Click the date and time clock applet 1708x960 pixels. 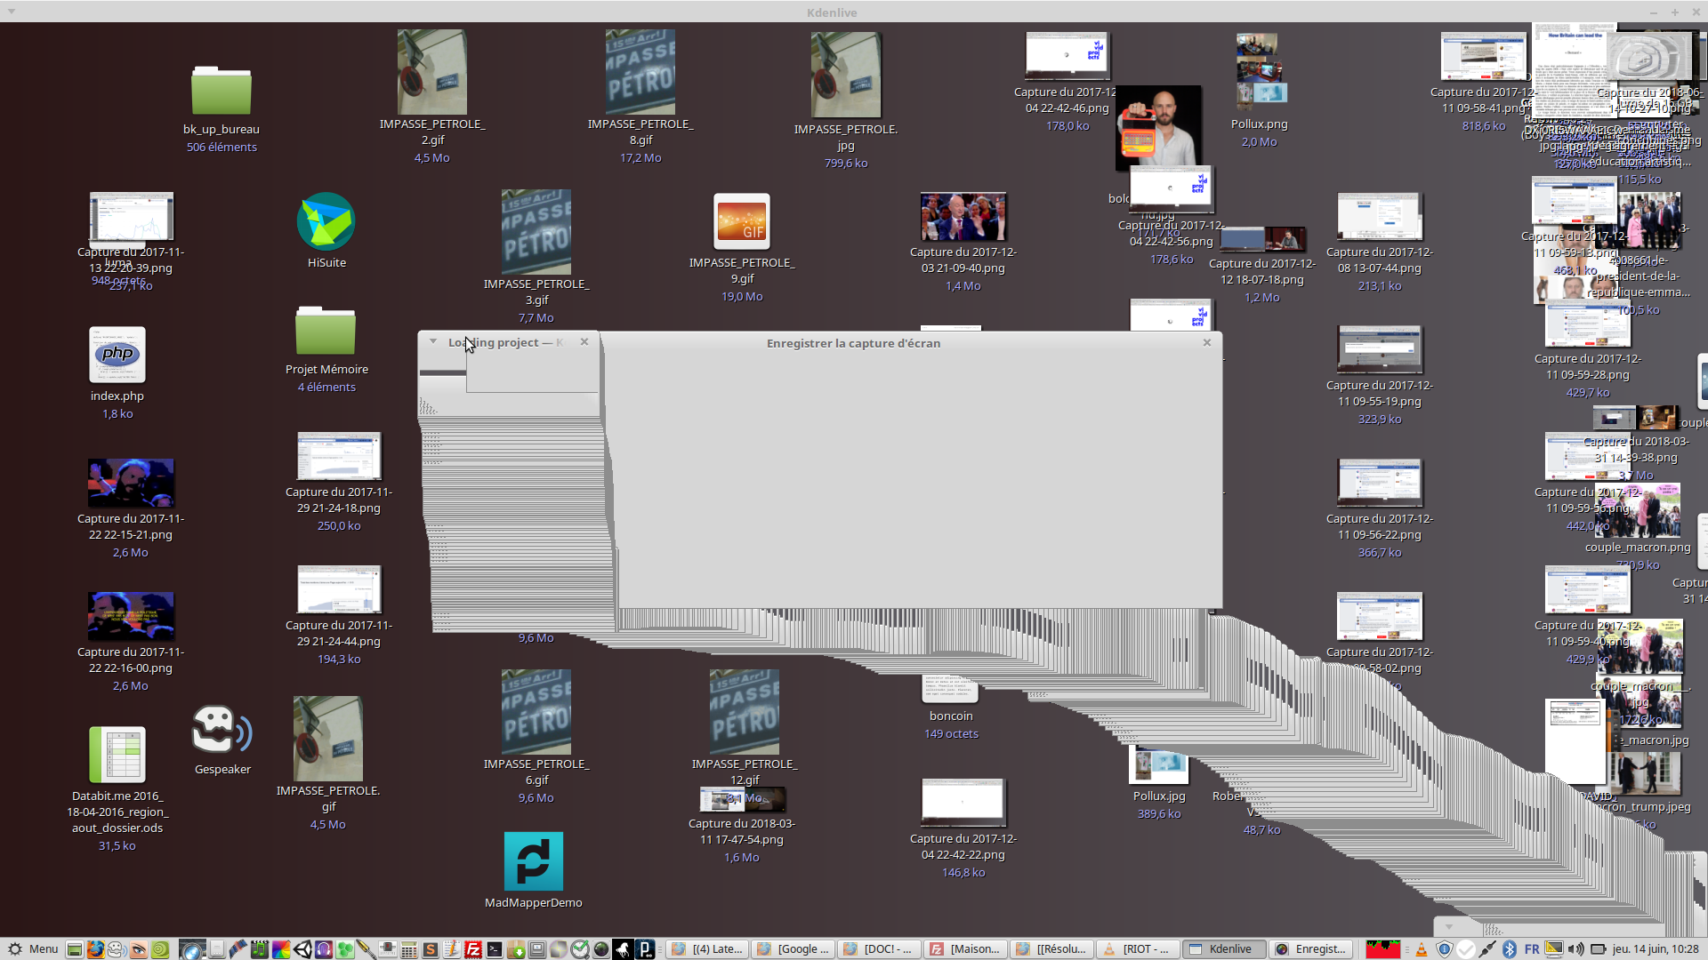coord(1655,949)
